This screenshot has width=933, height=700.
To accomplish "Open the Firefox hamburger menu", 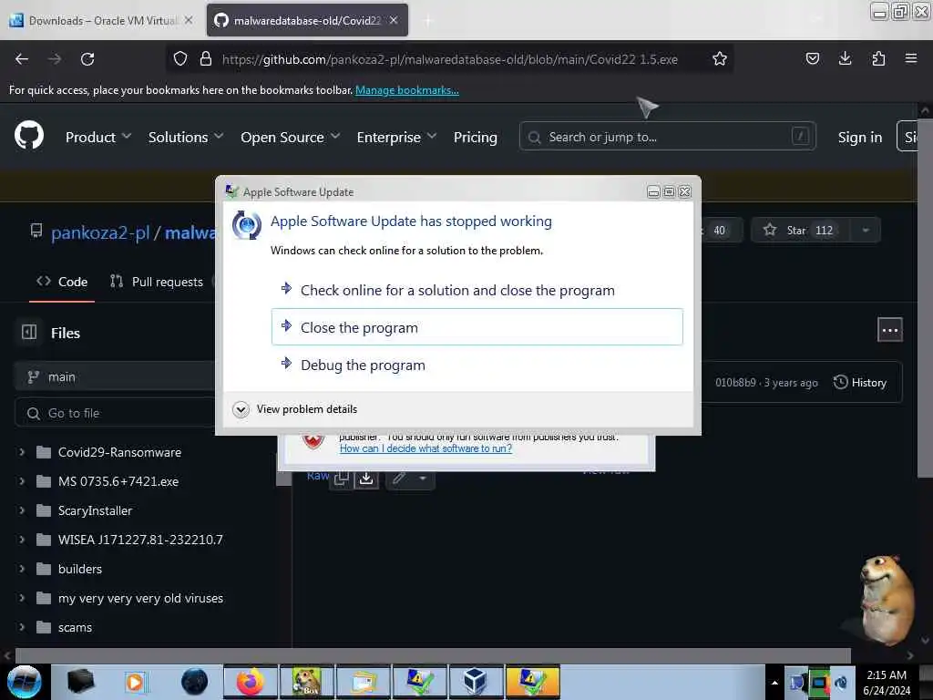I will [911, 58].
